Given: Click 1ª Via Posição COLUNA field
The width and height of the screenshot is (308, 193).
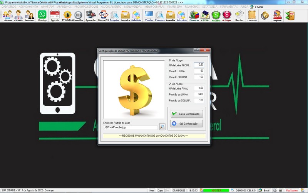Looking at the screenshot, I should point(199,77).
